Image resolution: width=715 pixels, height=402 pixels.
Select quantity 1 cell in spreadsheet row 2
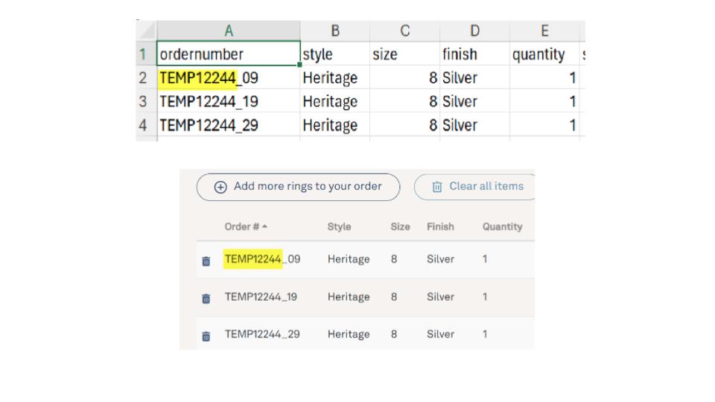(x=544, y=77)
